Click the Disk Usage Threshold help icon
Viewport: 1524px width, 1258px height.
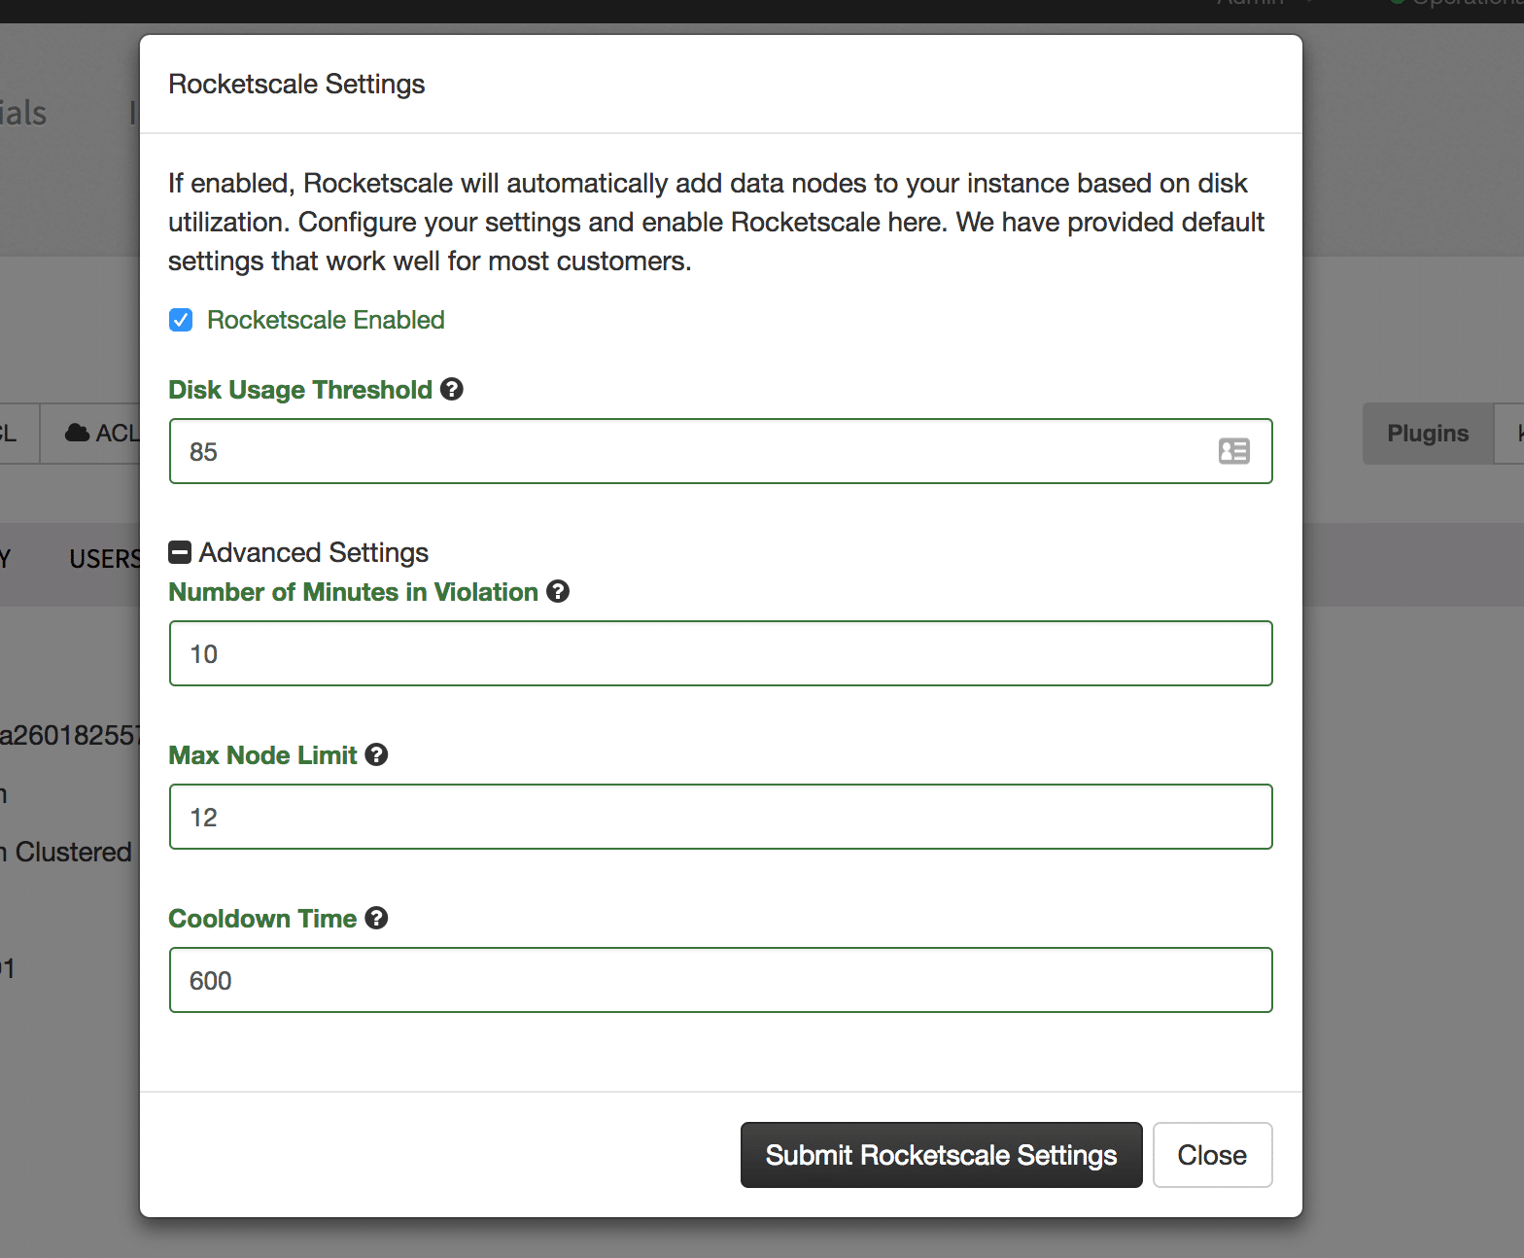[451, 389]
